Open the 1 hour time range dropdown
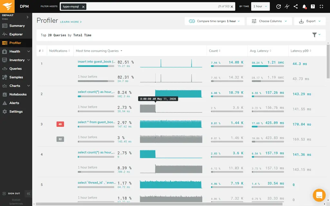 (x=260, y=6)
